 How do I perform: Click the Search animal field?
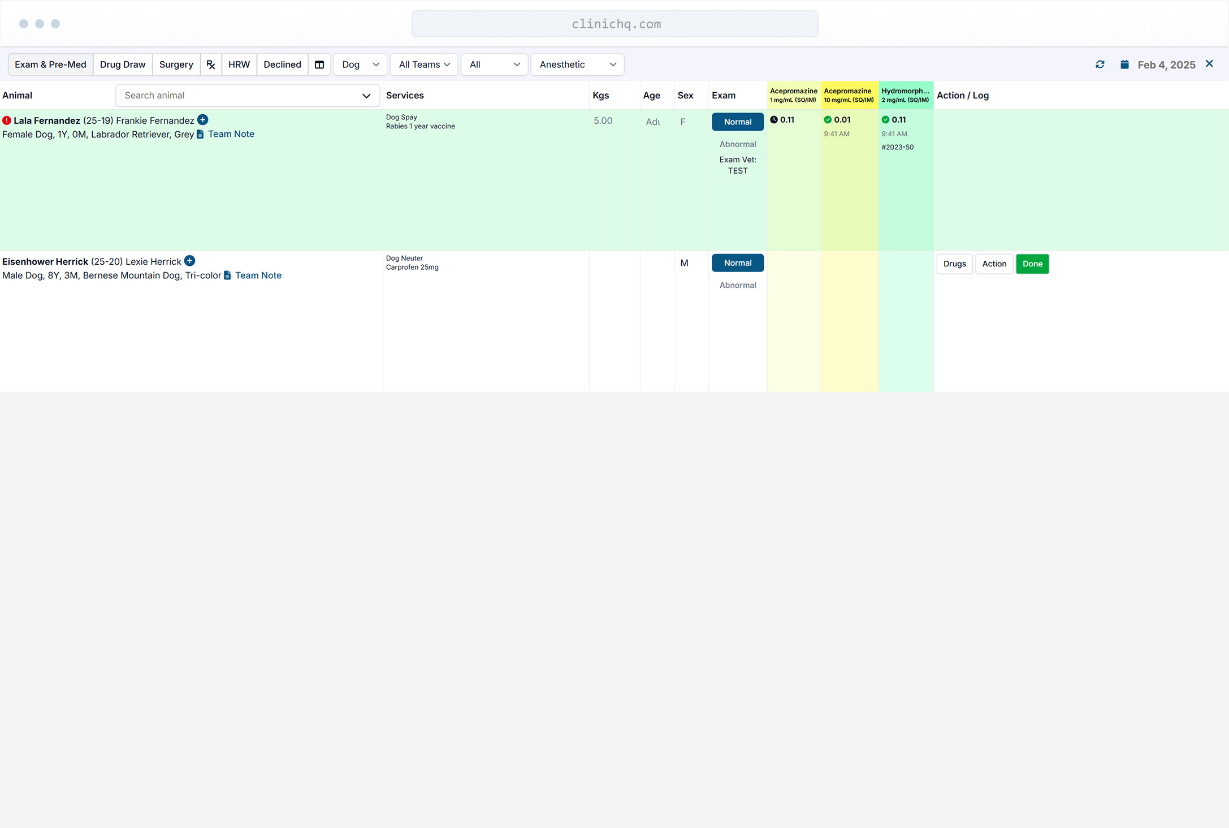tap(240, 96)
